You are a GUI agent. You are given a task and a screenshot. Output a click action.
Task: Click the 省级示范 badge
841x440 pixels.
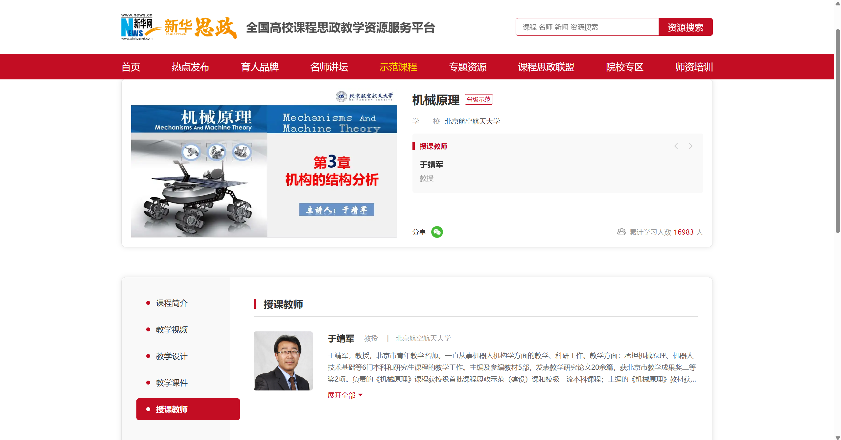[479, 99]
